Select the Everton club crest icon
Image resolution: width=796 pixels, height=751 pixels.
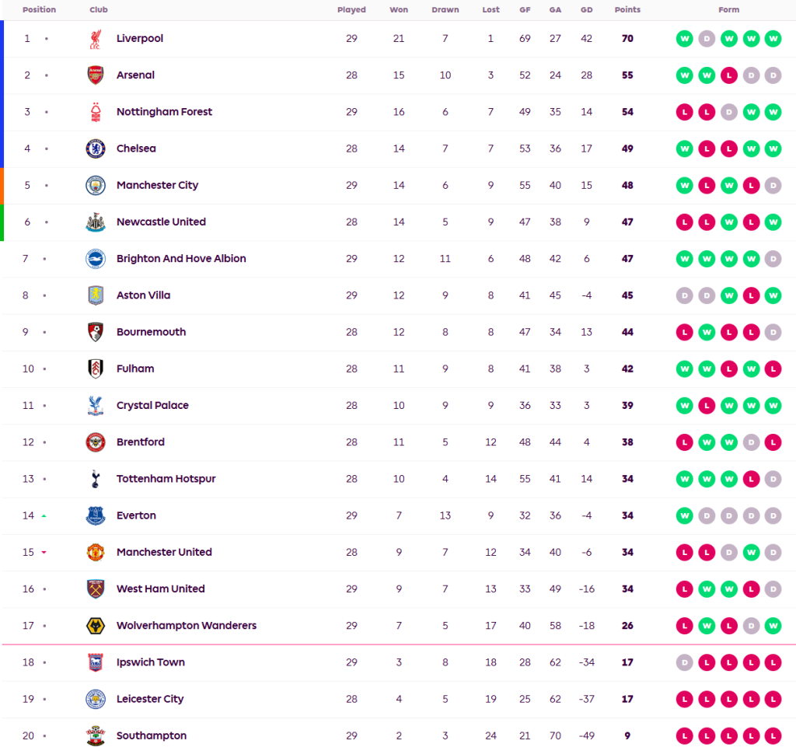tap(95, 515)
